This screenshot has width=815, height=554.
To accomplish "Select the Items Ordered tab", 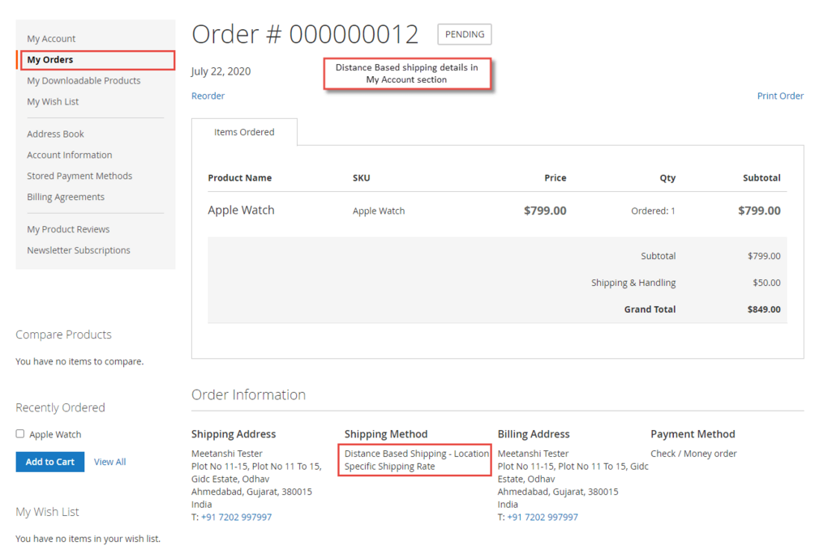I will (244, 132).
